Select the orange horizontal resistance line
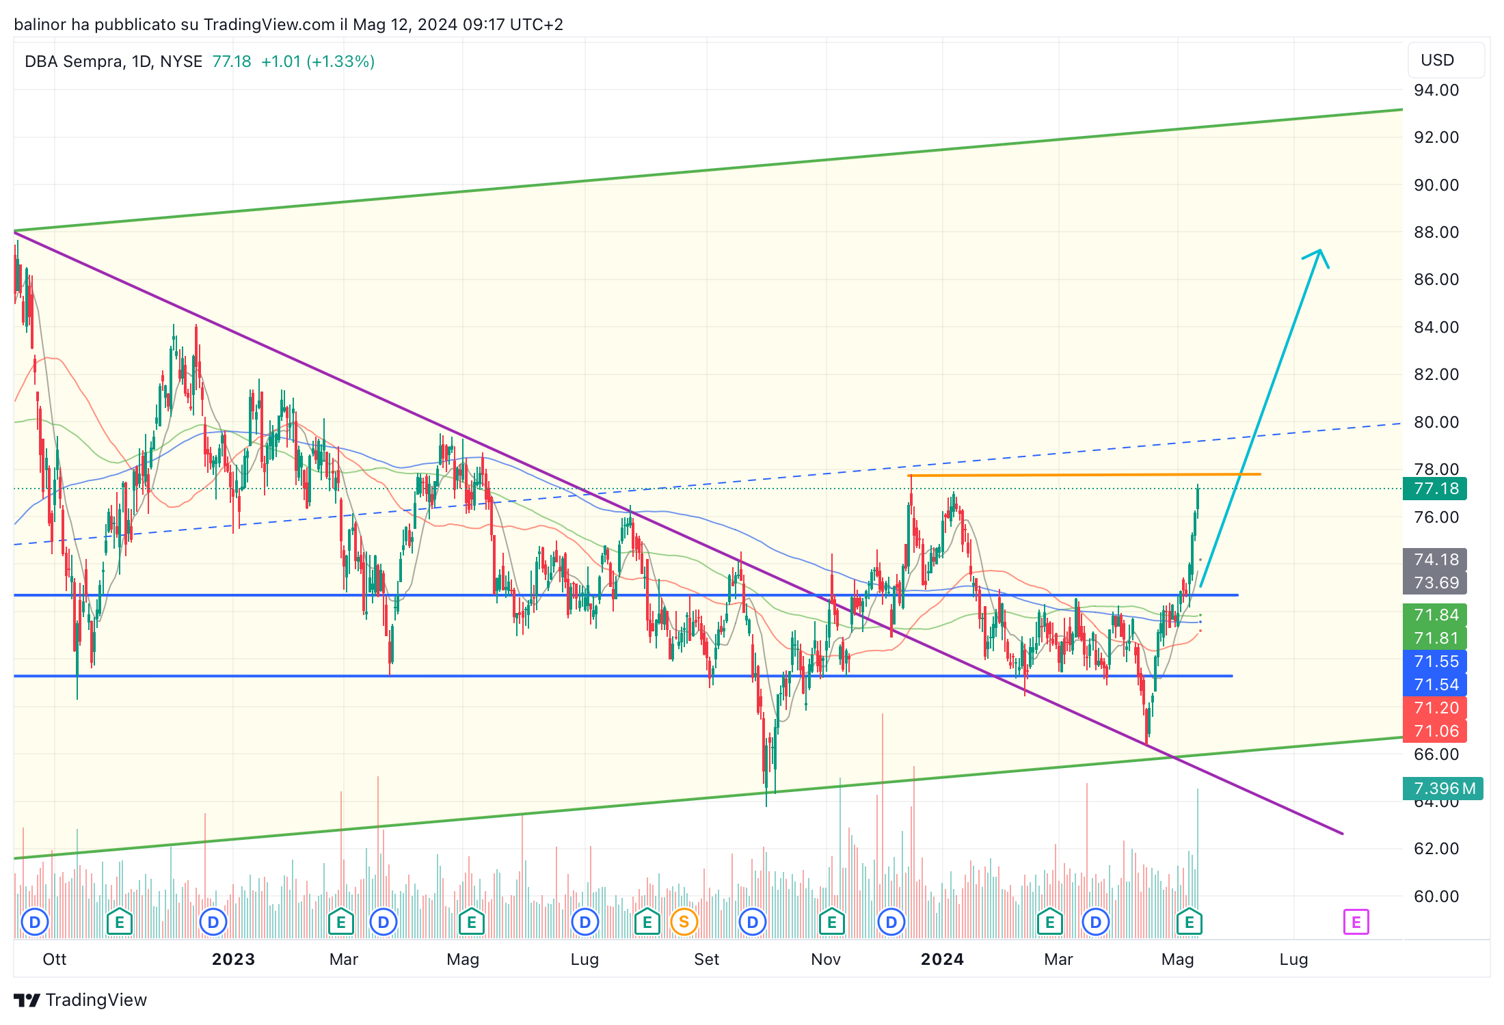Screen dimensions: 1504x1025 click(1084, 475)
